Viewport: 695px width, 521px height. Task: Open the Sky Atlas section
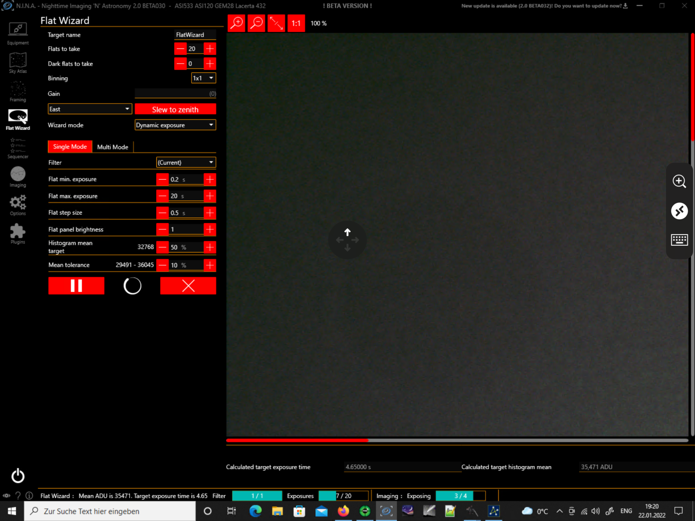18,63
